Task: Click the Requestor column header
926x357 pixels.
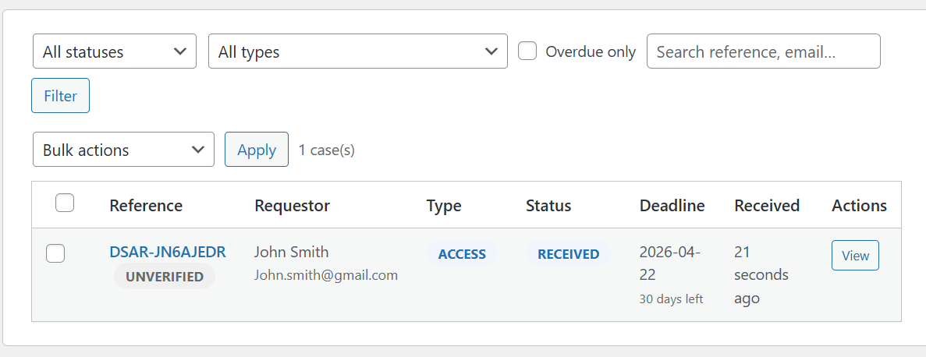Action: tap(292, 206)
